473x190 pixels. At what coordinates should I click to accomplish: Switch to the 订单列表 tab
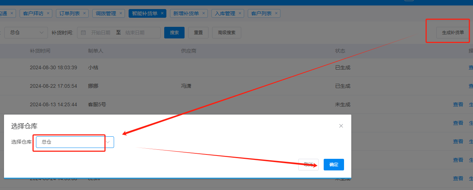(x=69, y=13)
